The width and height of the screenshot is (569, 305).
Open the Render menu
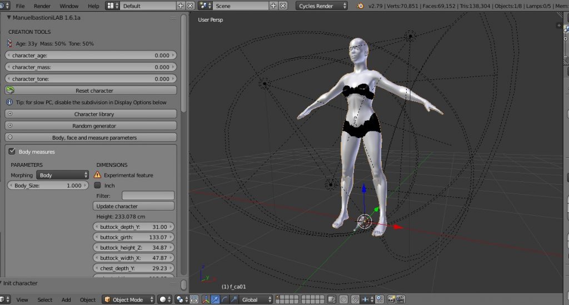42,6
